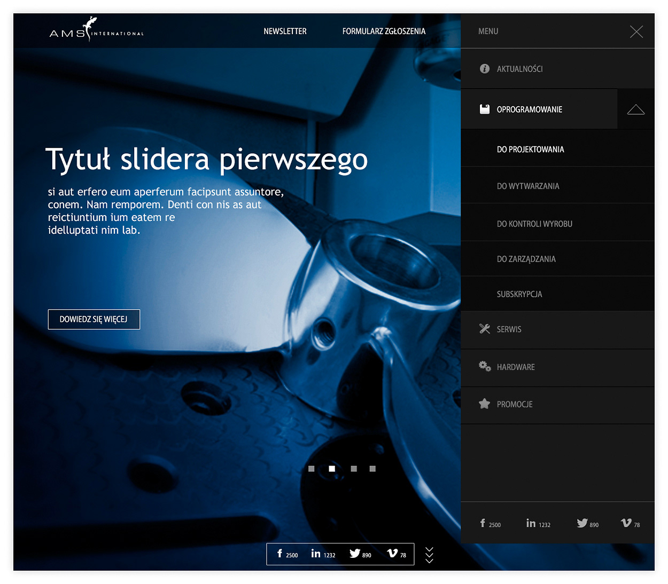
Task: Open the Subskrypcja submenu item
Action: 557,294
